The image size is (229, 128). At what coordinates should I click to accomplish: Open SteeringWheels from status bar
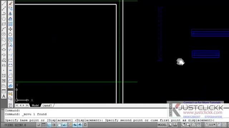click(x=194, y=125)
